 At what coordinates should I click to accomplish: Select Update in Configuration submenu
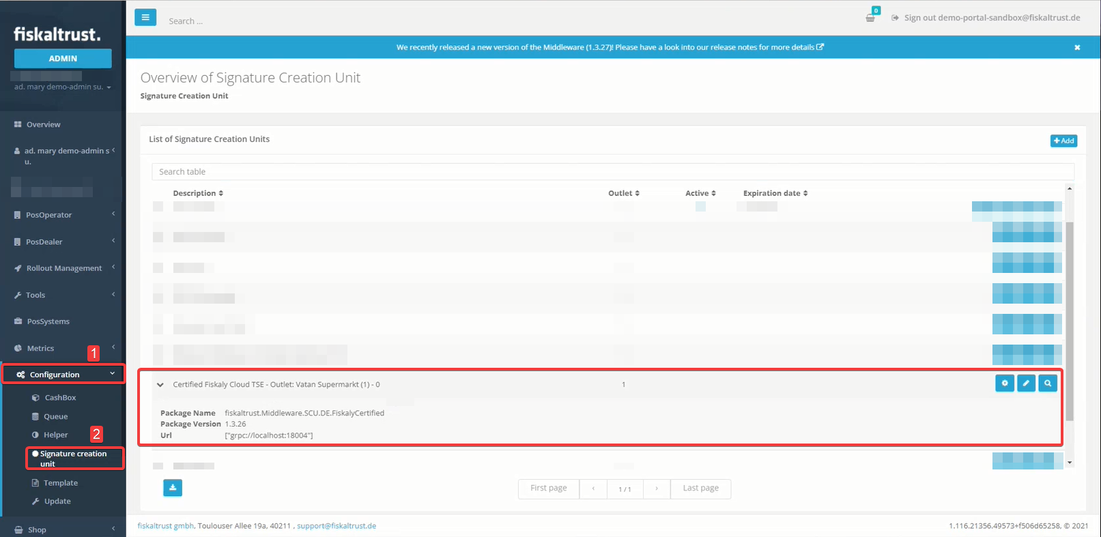[x=57, y=502]
